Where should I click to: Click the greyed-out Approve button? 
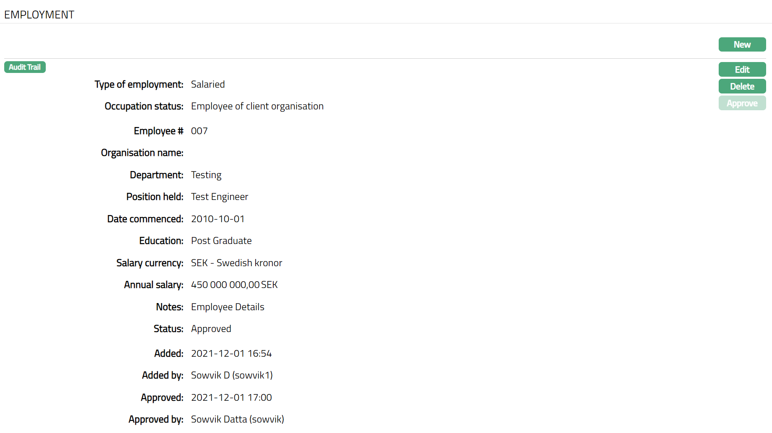[742, 103]
